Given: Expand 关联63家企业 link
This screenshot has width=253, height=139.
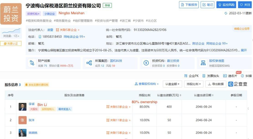Looking at the screenshot, I should 118,107.
